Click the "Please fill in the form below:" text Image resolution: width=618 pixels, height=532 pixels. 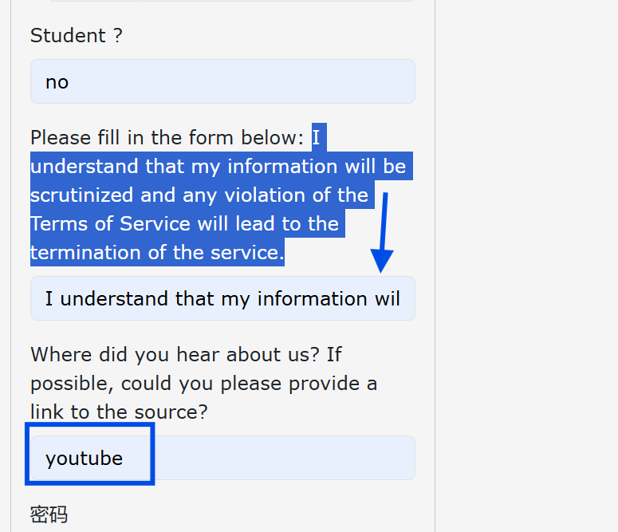pyautogui.click(x=167, y=138)
